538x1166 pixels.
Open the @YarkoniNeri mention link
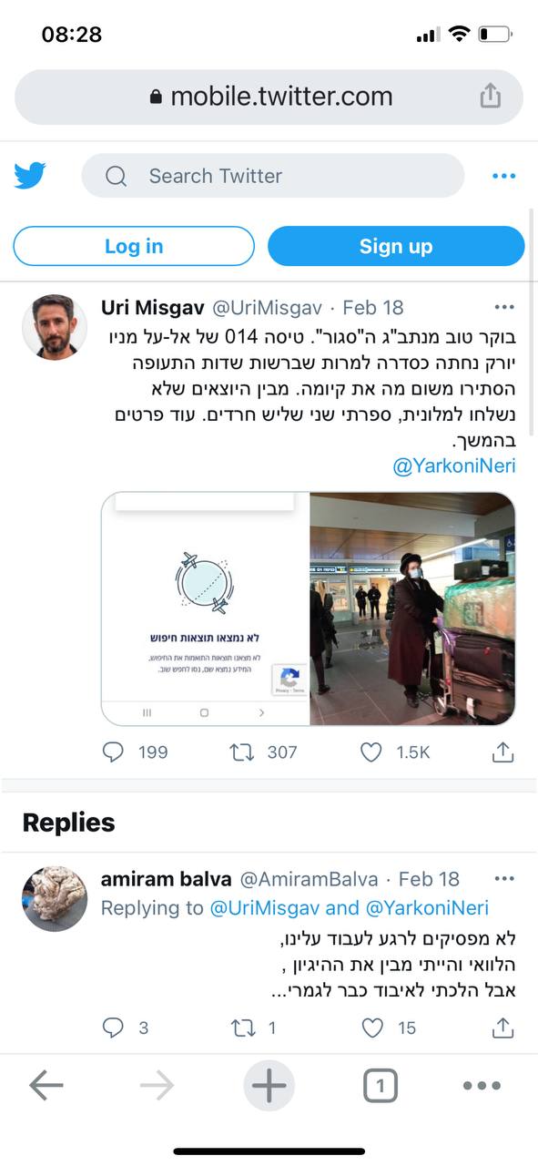454,466
